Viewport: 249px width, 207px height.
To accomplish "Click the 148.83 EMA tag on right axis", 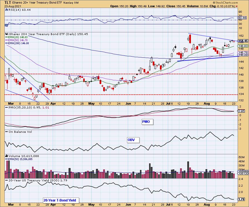I will coord(243,46).
